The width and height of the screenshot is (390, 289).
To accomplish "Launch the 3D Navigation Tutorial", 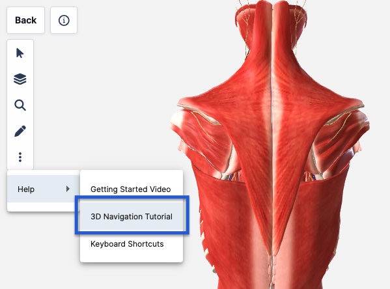I will point(132,217).
